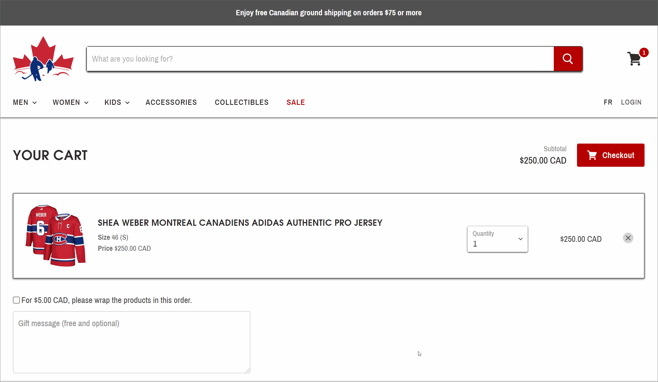Click the Weber jersey thumbnail image
Viewport: 658px width, 382px height.
pyautogui.click(x=55, y=236)
